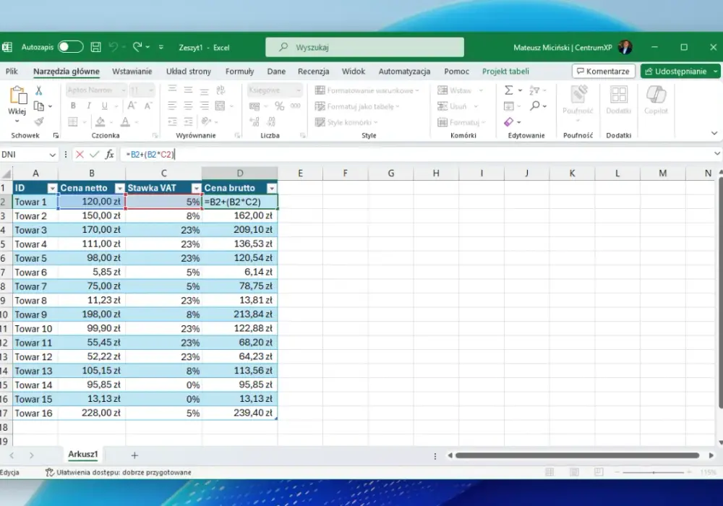Cancel the formula entry with X icon
Viewport: 723px width, 506px height.
(80, 155)
